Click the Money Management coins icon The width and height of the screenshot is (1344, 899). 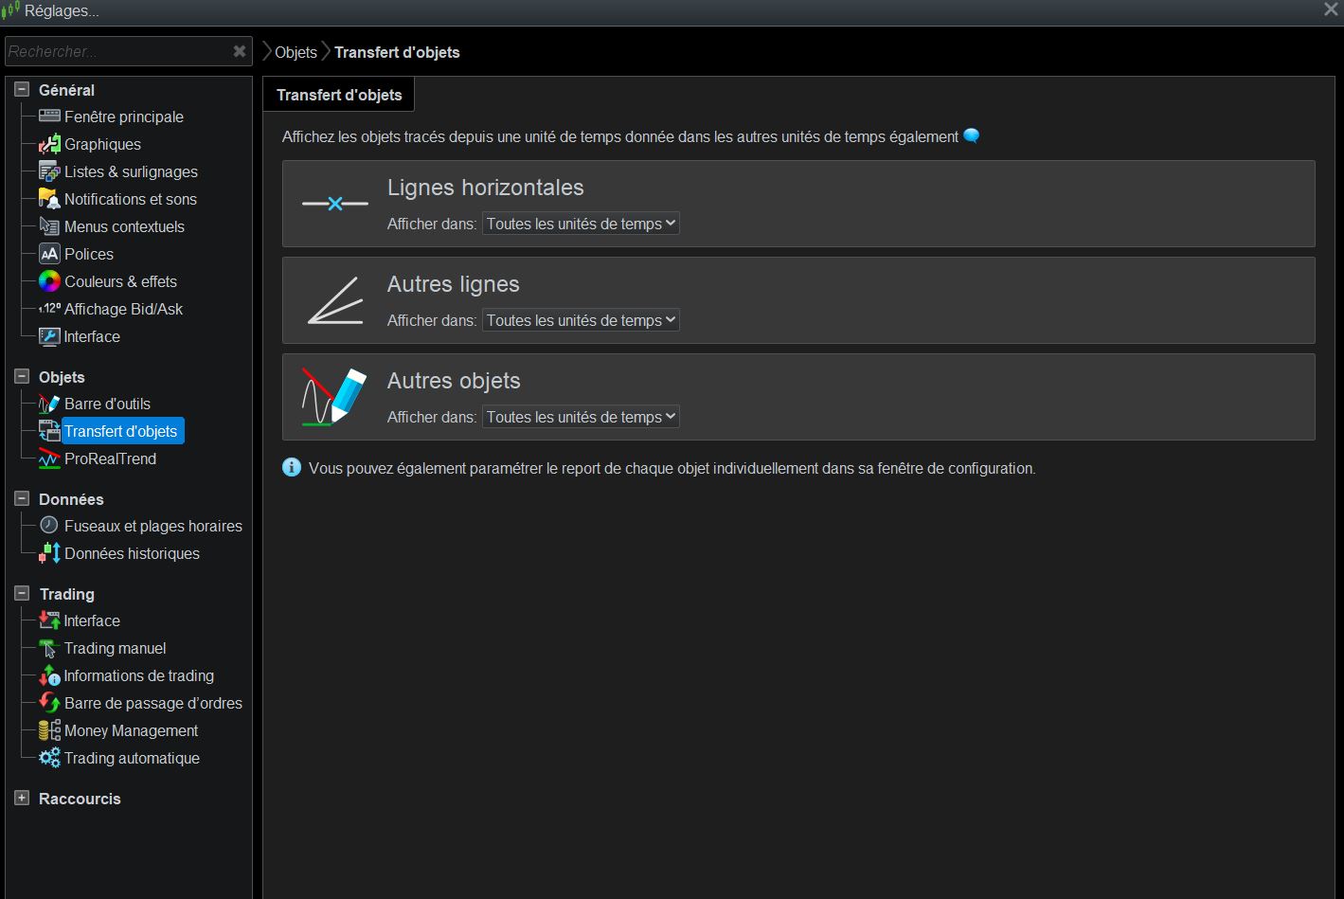49,730
